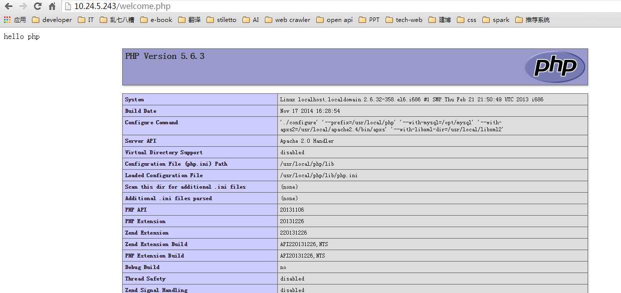The width and height of the screenshot is (621, 293).
Task: Click the 'Virtual Directory Support' label
Action: click(x=164, y=152)
